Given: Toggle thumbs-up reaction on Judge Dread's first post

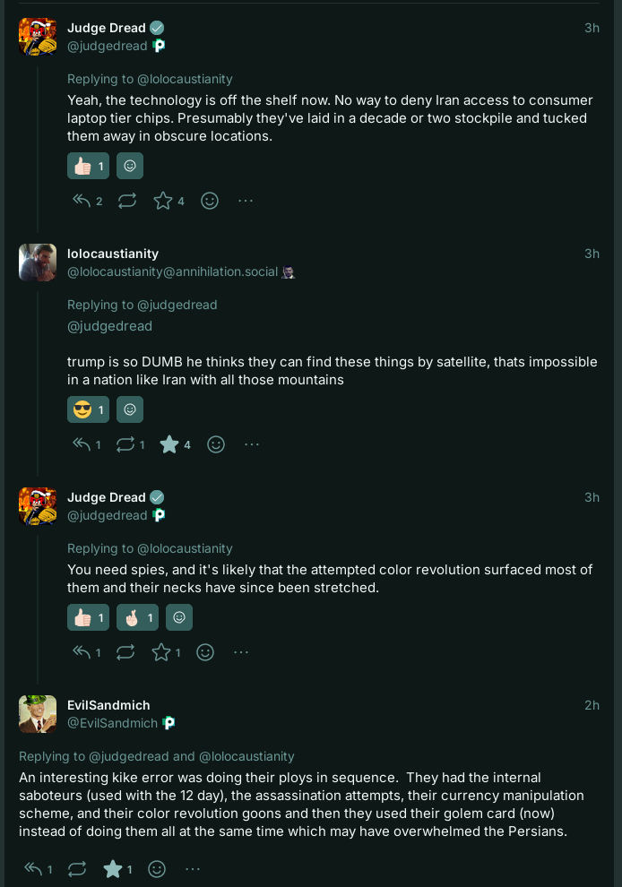Looking at the screenshot, I should pos(88,166).
